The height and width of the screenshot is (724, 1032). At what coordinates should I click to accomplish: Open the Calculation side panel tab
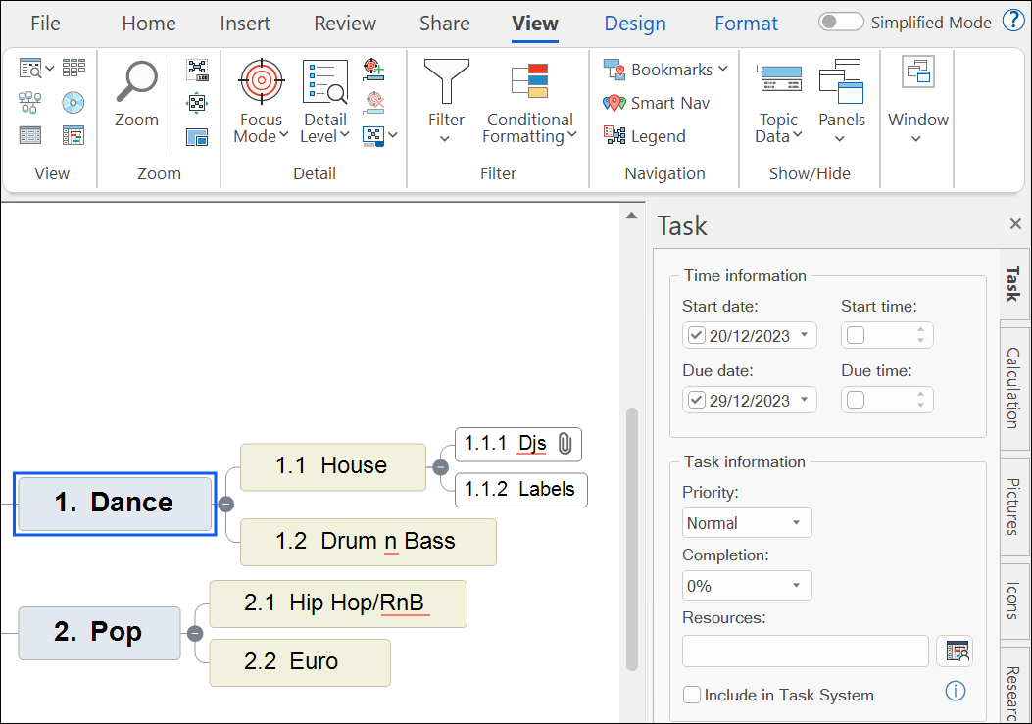tap(1013, 387)
